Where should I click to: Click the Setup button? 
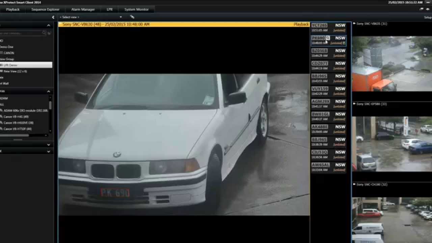click(428, 17)
